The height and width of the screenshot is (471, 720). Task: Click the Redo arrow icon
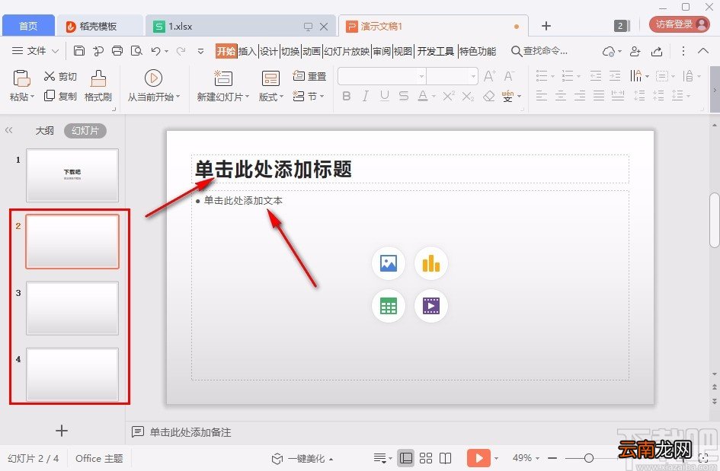(x=181, y=51)
